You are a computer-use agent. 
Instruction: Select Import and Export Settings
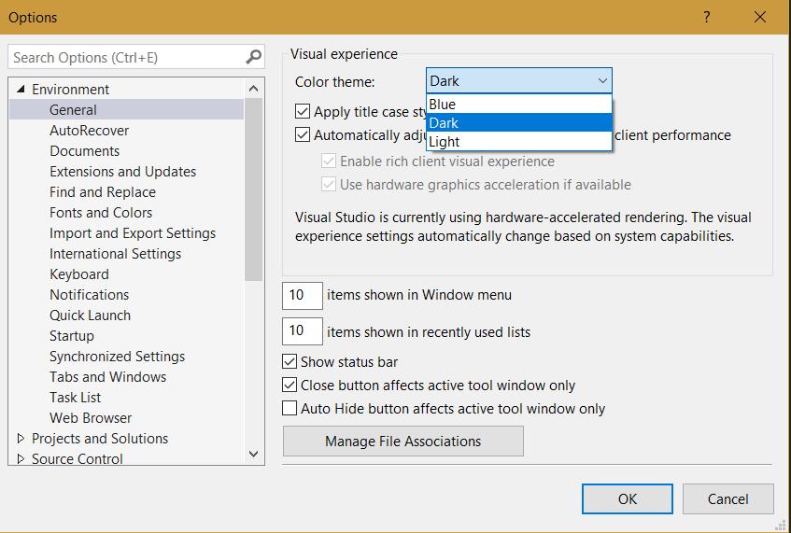133,233
